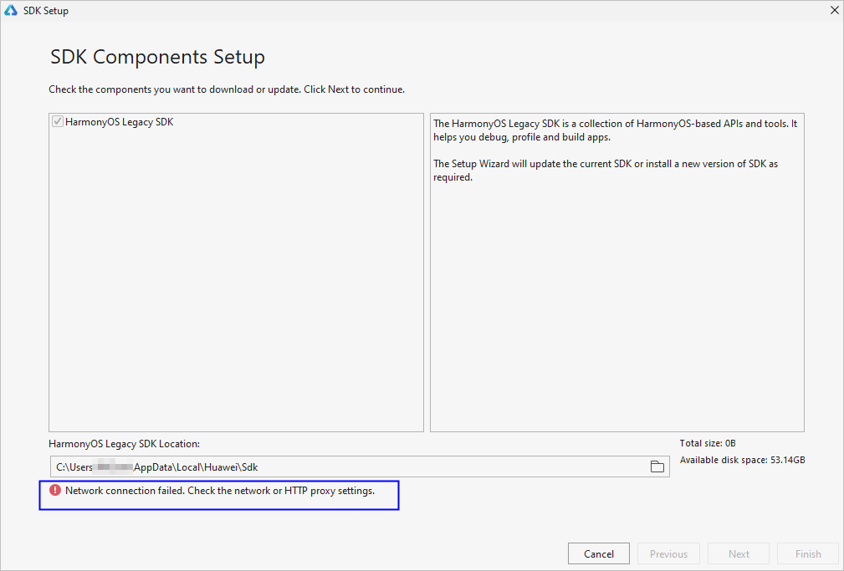The image size is (844, 571).
Task: Click the DevEco Studio logo in title bar
Action: click(x=11, y=10)
